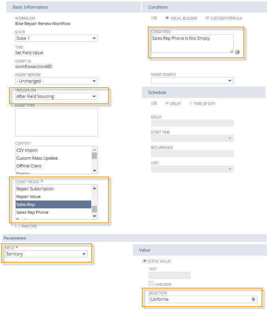Click the Condition text area
267x309 pixels.
(x=192, y=44)
